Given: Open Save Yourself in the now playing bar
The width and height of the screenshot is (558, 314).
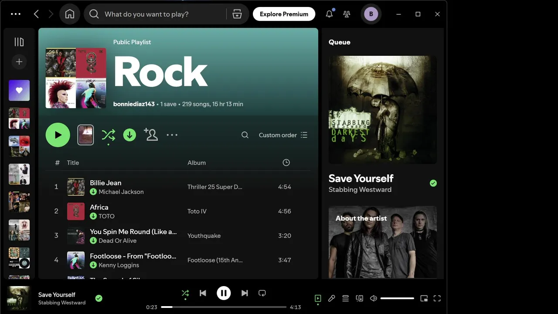Looking at the screenshot, I should pyautogui.click(x=57, y=295).
